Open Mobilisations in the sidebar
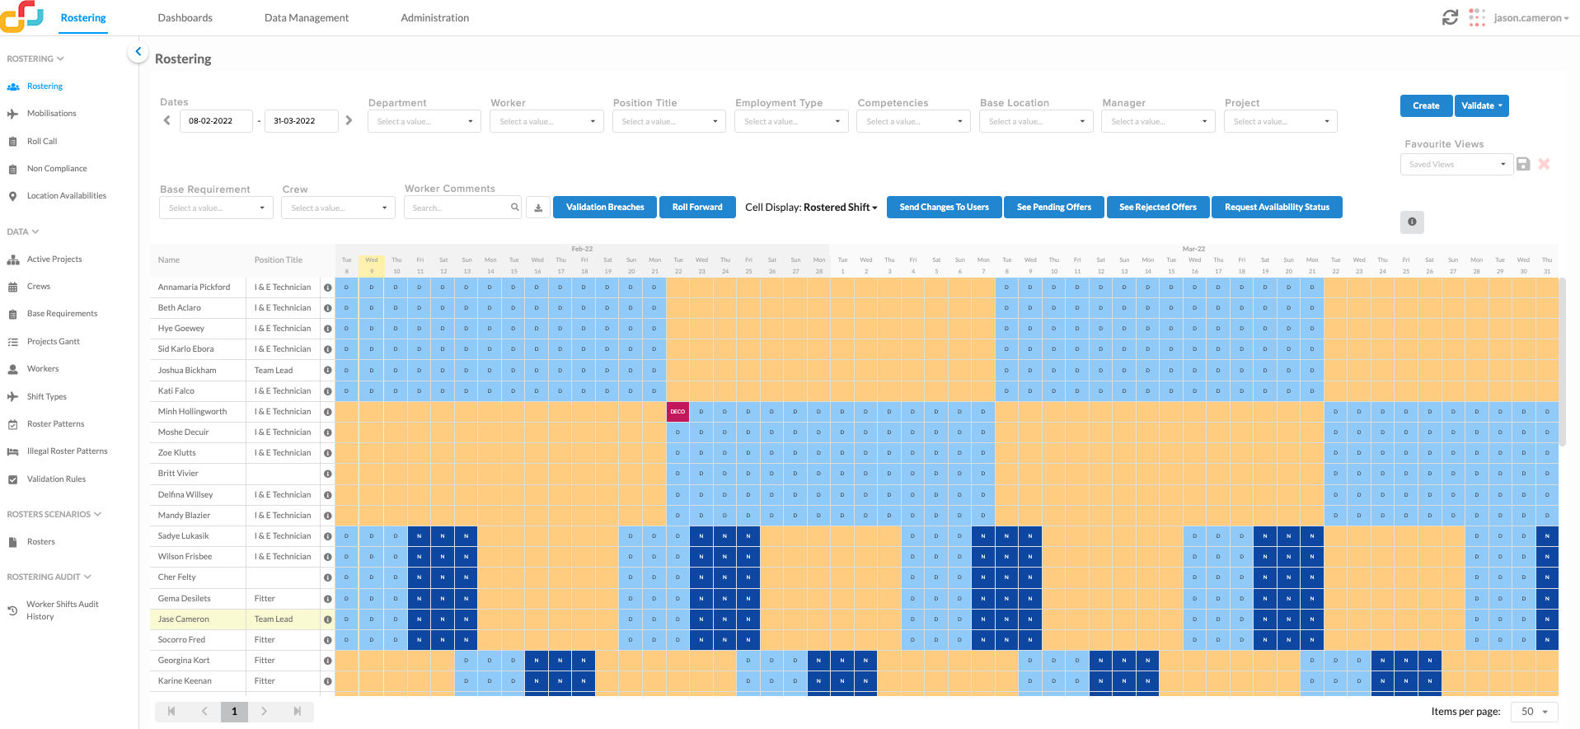The height and width of the screenshot is (729, 1580). 51,114
